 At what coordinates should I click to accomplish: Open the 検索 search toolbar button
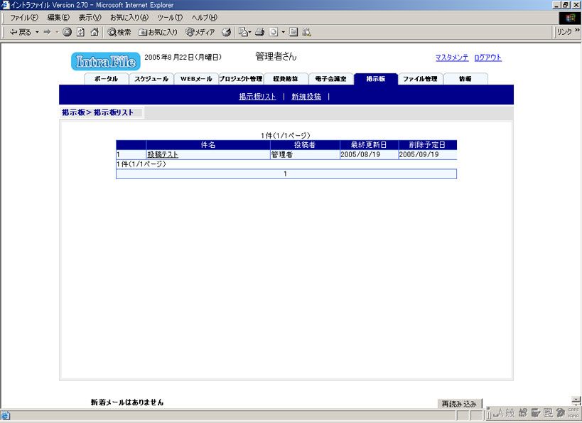[119, 32]
